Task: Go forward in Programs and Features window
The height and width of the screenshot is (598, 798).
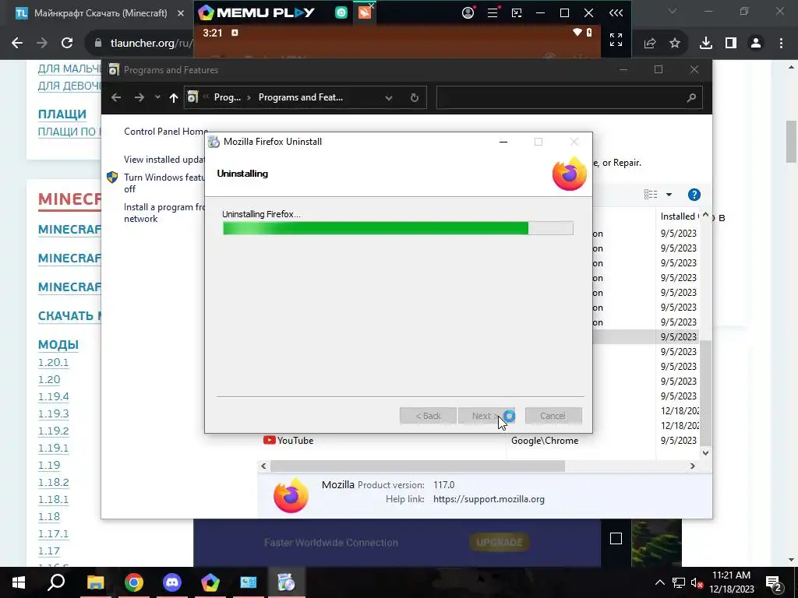Action: click(139, 97)
